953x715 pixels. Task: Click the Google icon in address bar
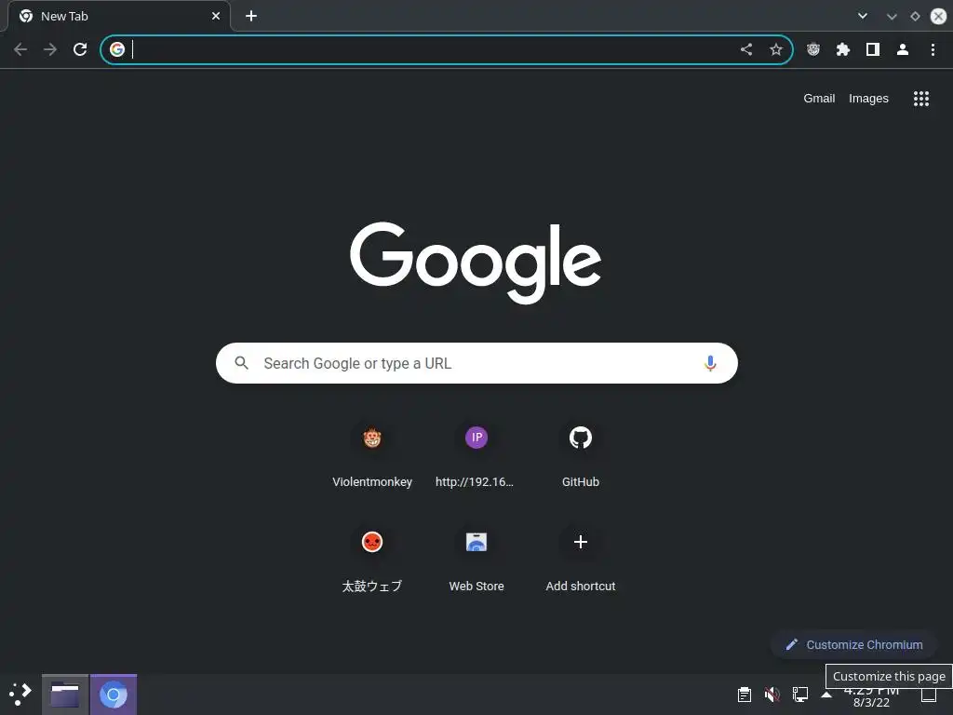(x=117, y=49)
